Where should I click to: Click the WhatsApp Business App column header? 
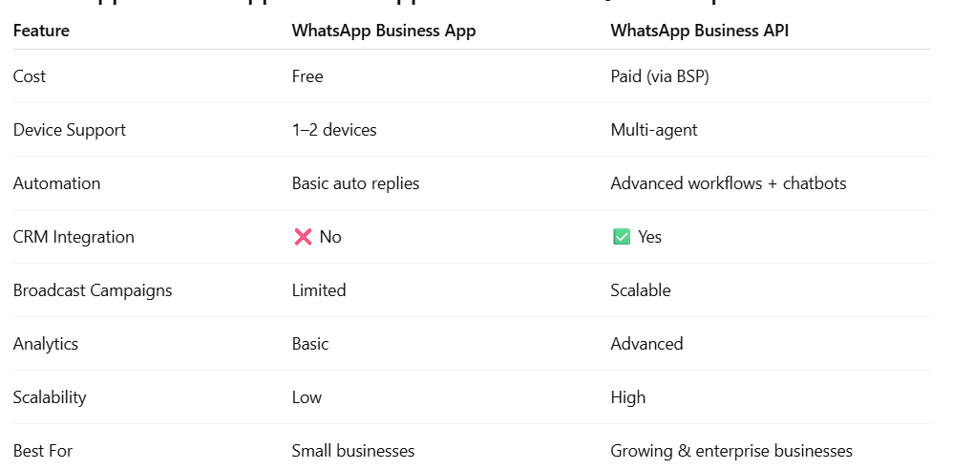point(383,31)
